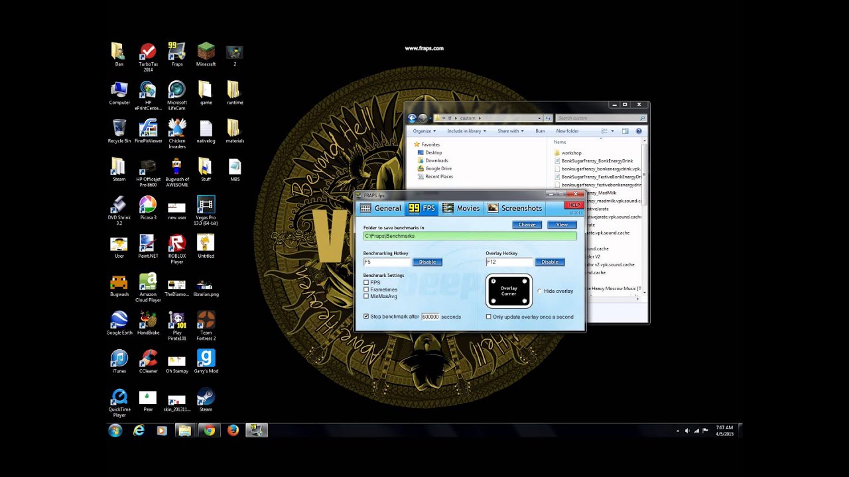
Task: Click the stop benchmark seconds field
Action: (430, 317)
